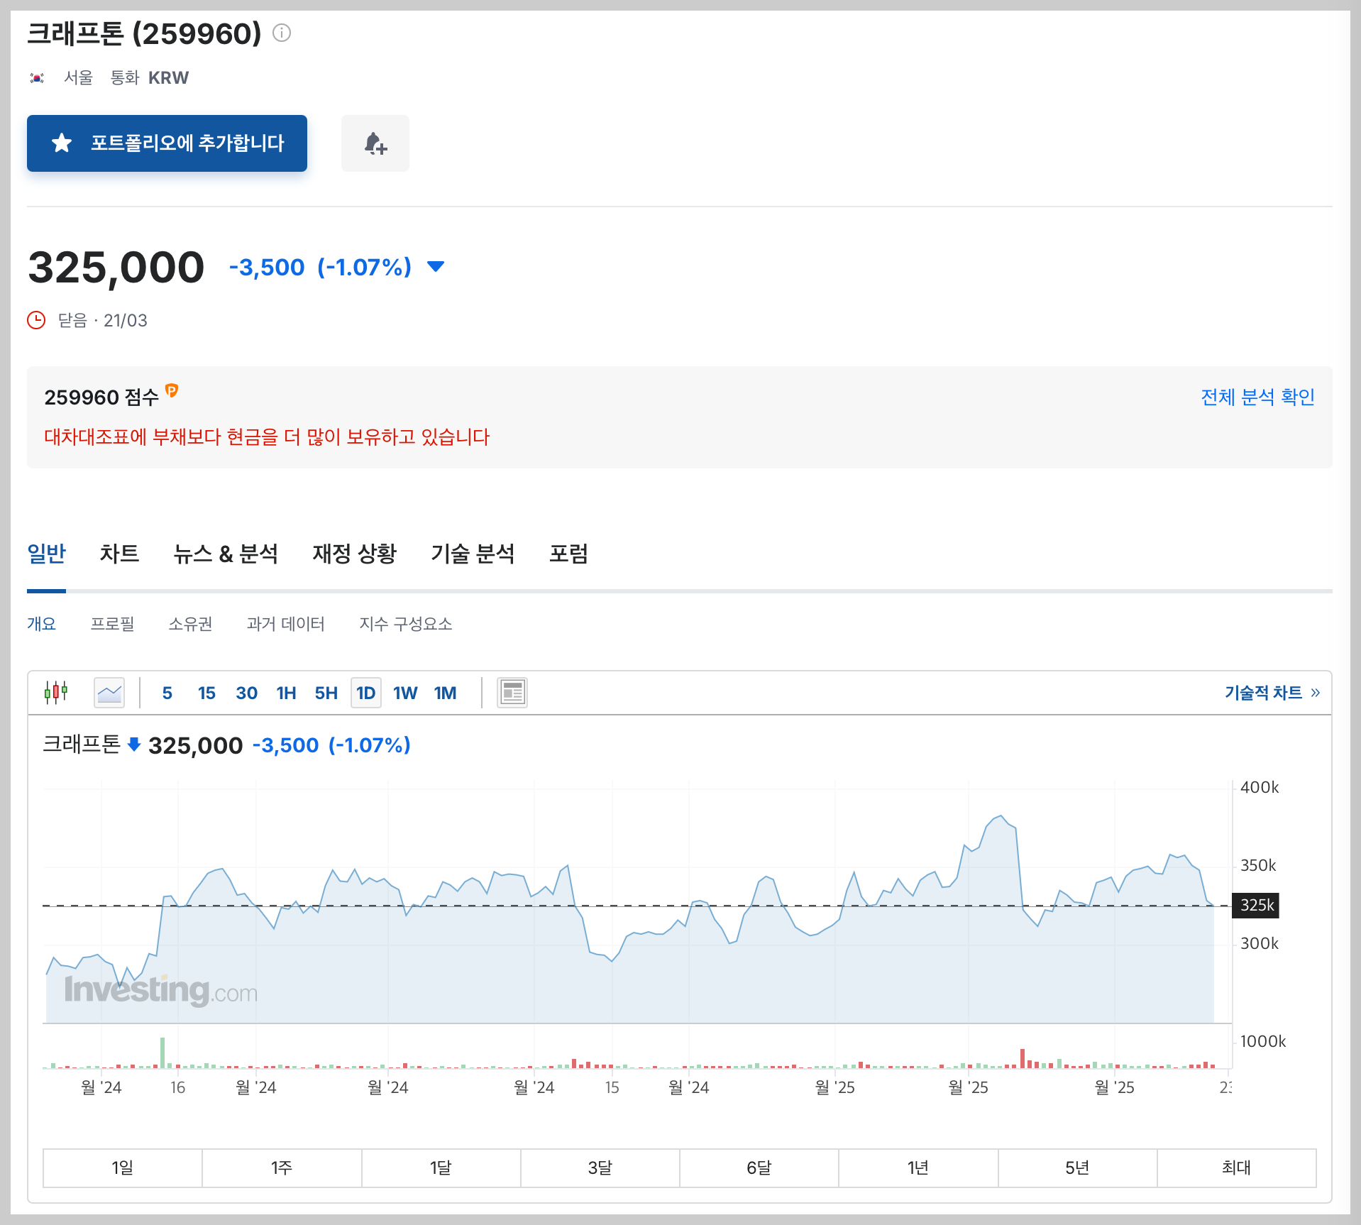
Task: Set chart range to 1년
Action: pyautogui.click(x=918, y=1168)
